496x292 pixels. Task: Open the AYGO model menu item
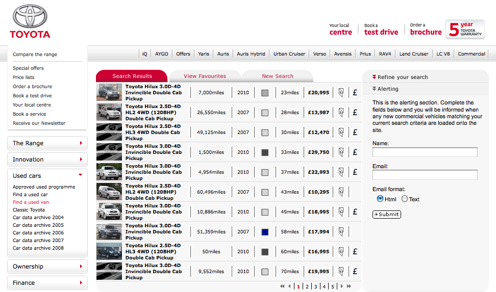[x=162, y=54]
